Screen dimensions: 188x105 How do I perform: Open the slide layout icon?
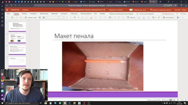[40, 17]
